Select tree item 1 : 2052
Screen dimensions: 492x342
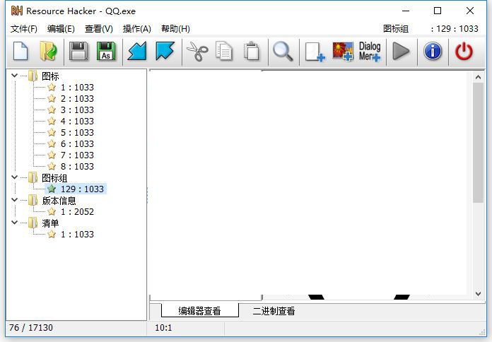(76, 211)
